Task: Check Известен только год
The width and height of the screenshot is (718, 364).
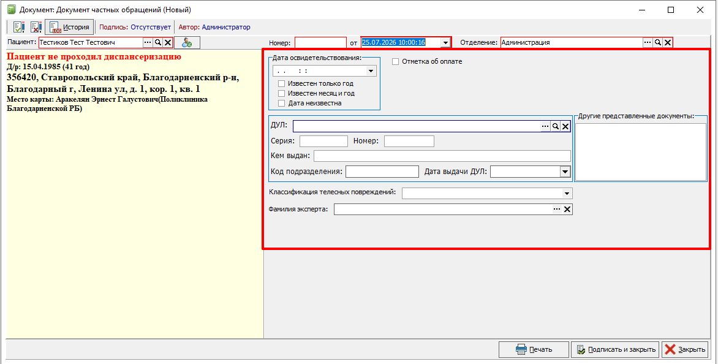Action: click(x=282, y=84)
